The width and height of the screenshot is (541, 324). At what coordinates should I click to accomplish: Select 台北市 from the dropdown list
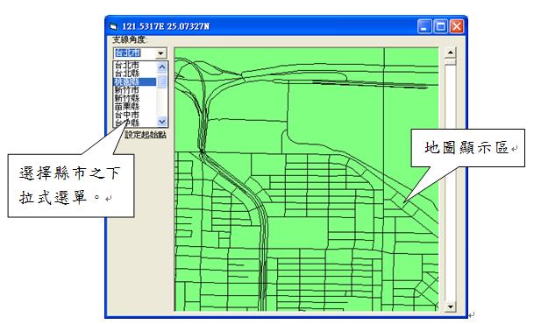click(135, 65)
